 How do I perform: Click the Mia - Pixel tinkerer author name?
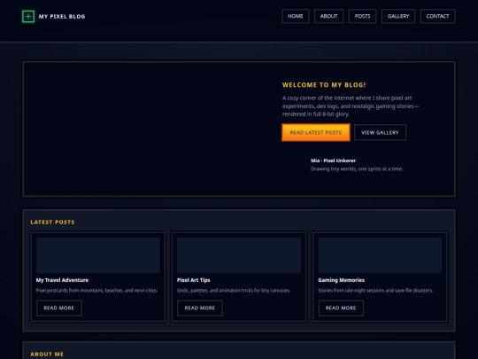click(333, 160)
